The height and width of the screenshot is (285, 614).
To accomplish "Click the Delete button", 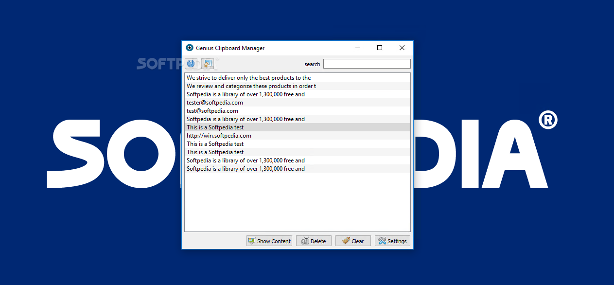I will (x=314, y=241).
